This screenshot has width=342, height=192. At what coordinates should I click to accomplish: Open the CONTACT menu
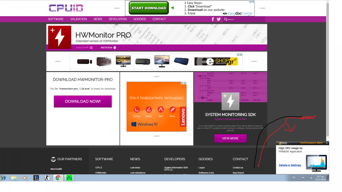tap(159, 19)
